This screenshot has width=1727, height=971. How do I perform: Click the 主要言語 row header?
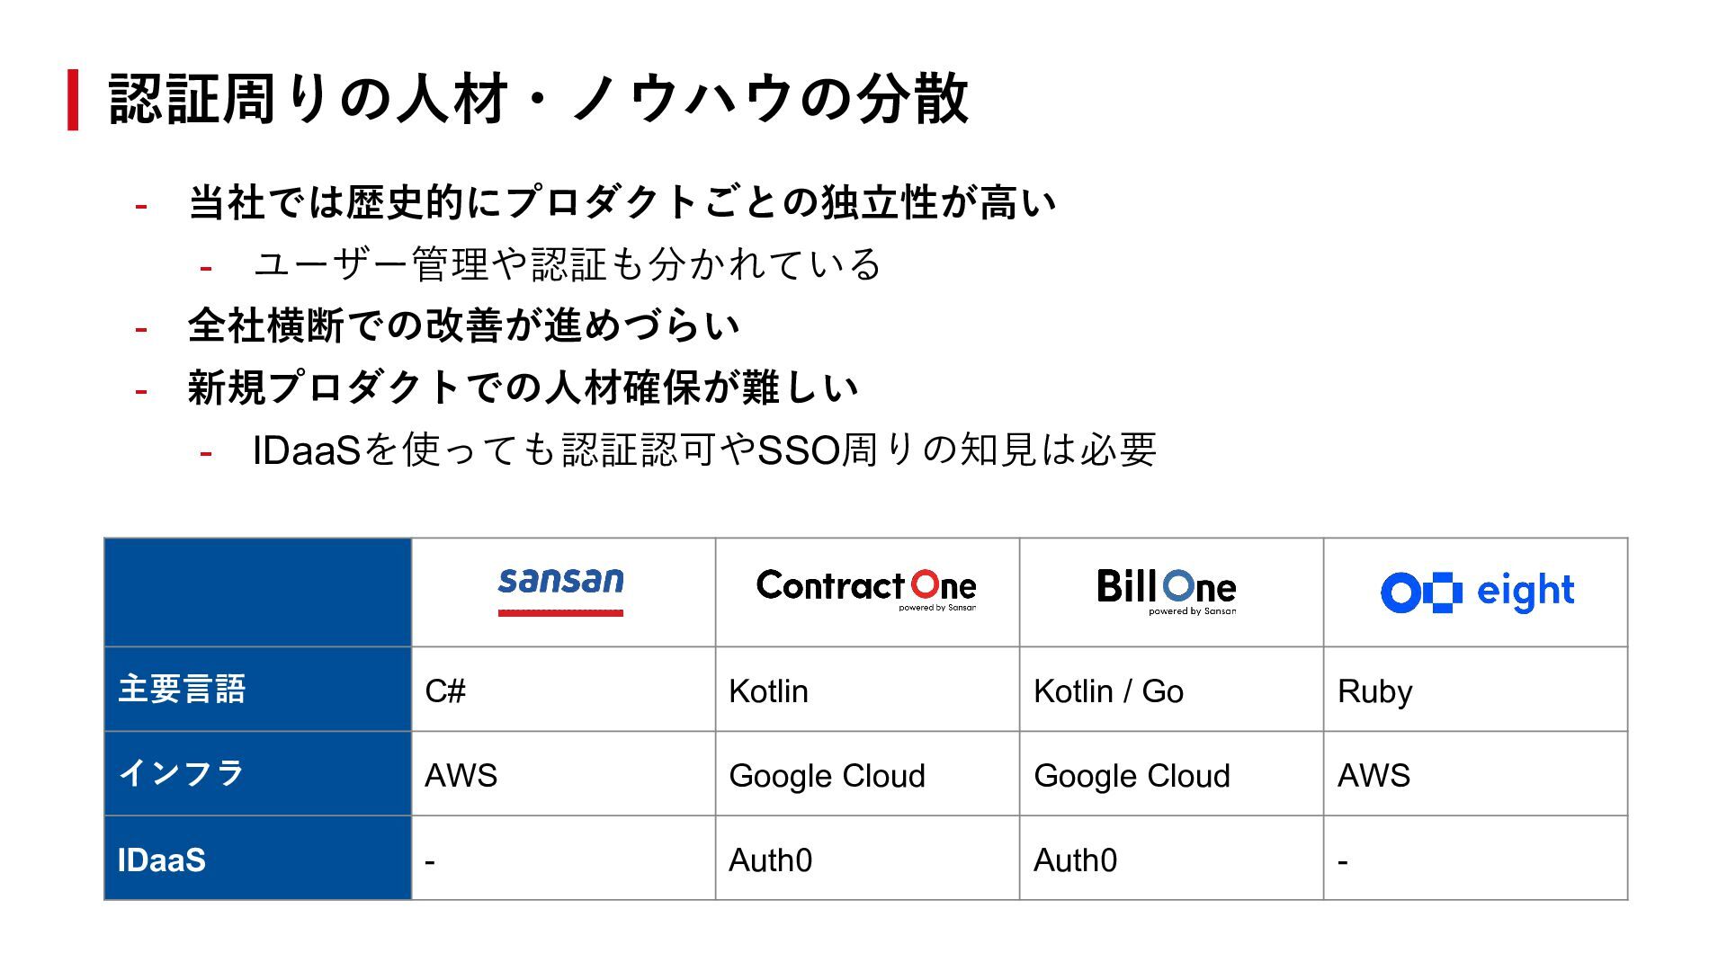tap(182, 690)
